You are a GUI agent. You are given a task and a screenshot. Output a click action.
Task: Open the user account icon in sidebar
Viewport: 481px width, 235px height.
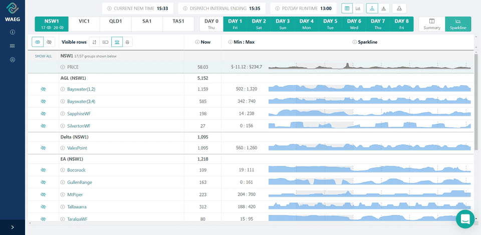(12, 60)
